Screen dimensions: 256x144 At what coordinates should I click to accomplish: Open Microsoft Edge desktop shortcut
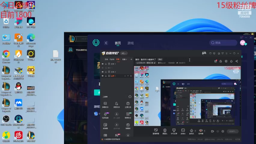click(31, 40)
